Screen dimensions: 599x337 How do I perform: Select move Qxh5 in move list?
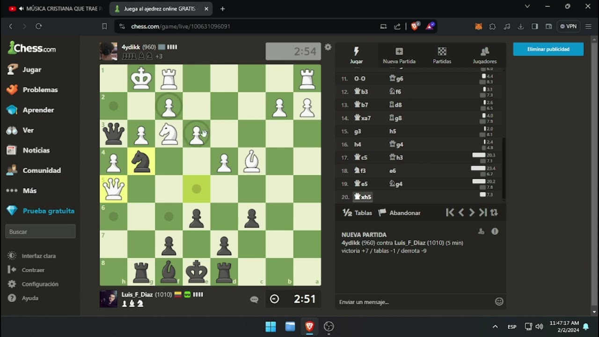363,197
